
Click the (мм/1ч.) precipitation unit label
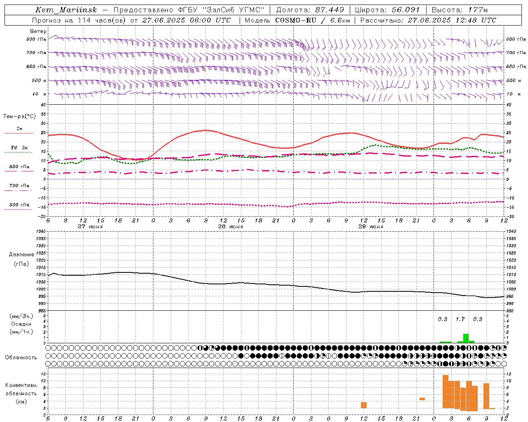(x=21, y=332)
